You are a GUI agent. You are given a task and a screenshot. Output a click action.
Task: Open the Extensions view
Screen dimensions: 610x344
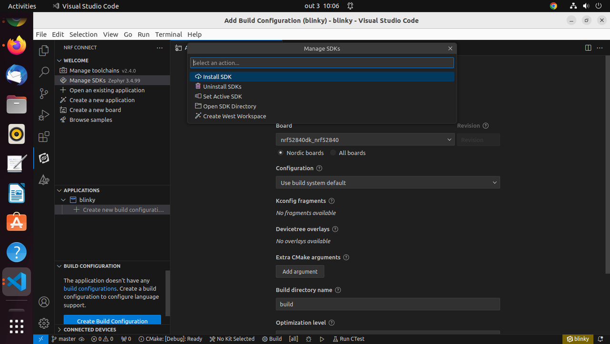click(44, 137)
